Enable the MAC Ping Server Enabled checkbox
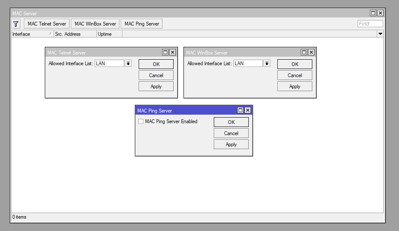This screenshot has height=231, width=399. pos(141,121)
